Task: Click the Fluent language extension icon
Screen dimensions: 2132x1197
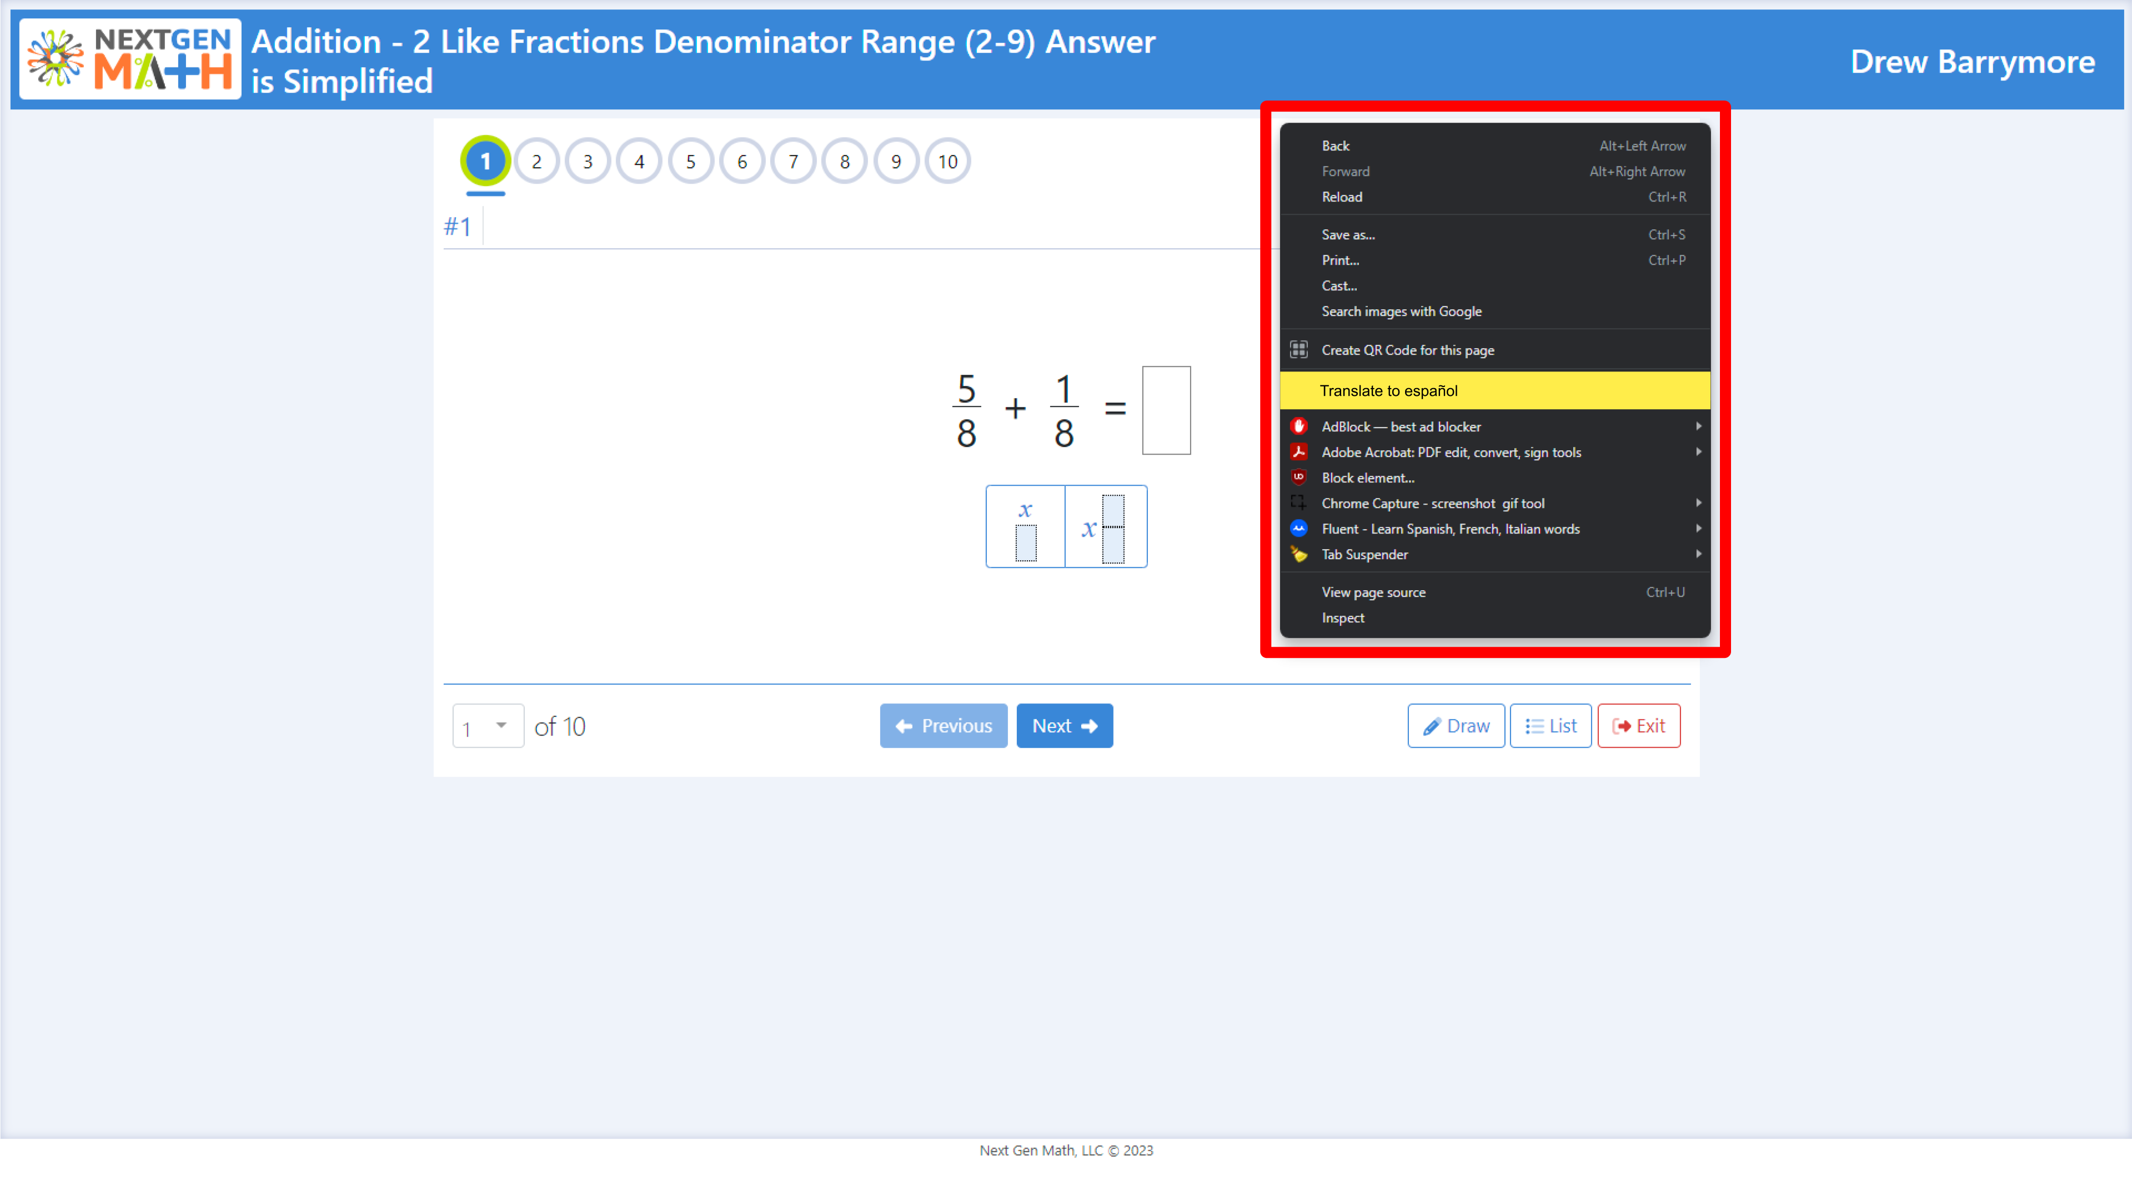Action: (x=1300, y=529)
